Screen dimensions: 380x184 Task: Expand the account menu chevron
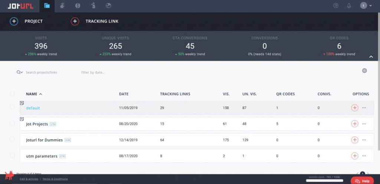click(370, 6)
